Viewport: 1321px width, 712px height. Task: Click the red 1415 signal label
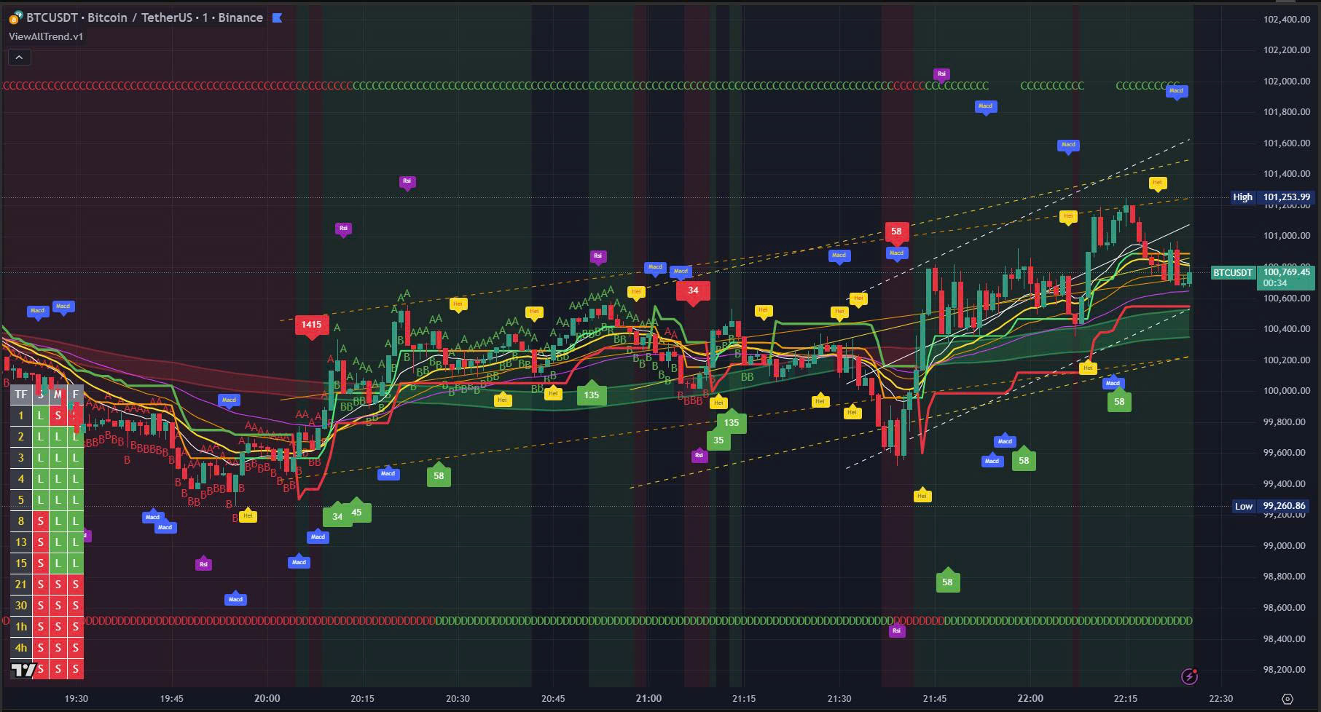pos(311,325)
